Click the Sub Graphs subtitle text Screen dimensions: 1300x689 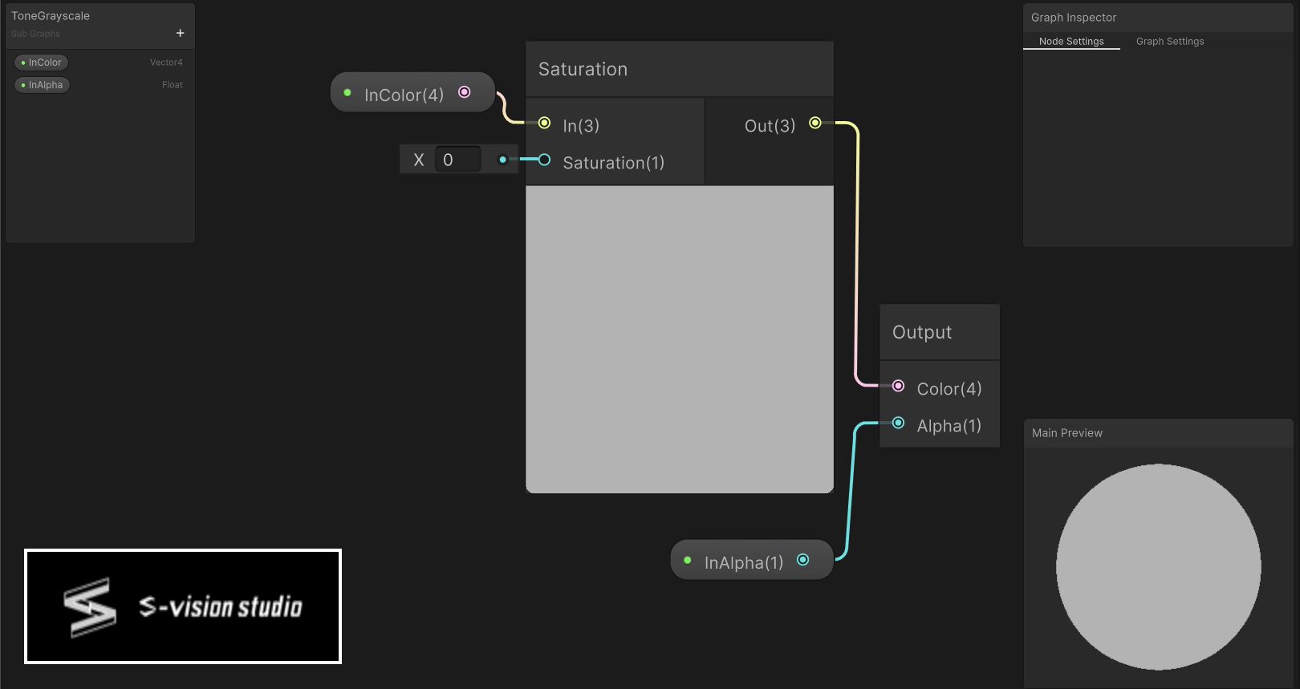coord(35,34)
